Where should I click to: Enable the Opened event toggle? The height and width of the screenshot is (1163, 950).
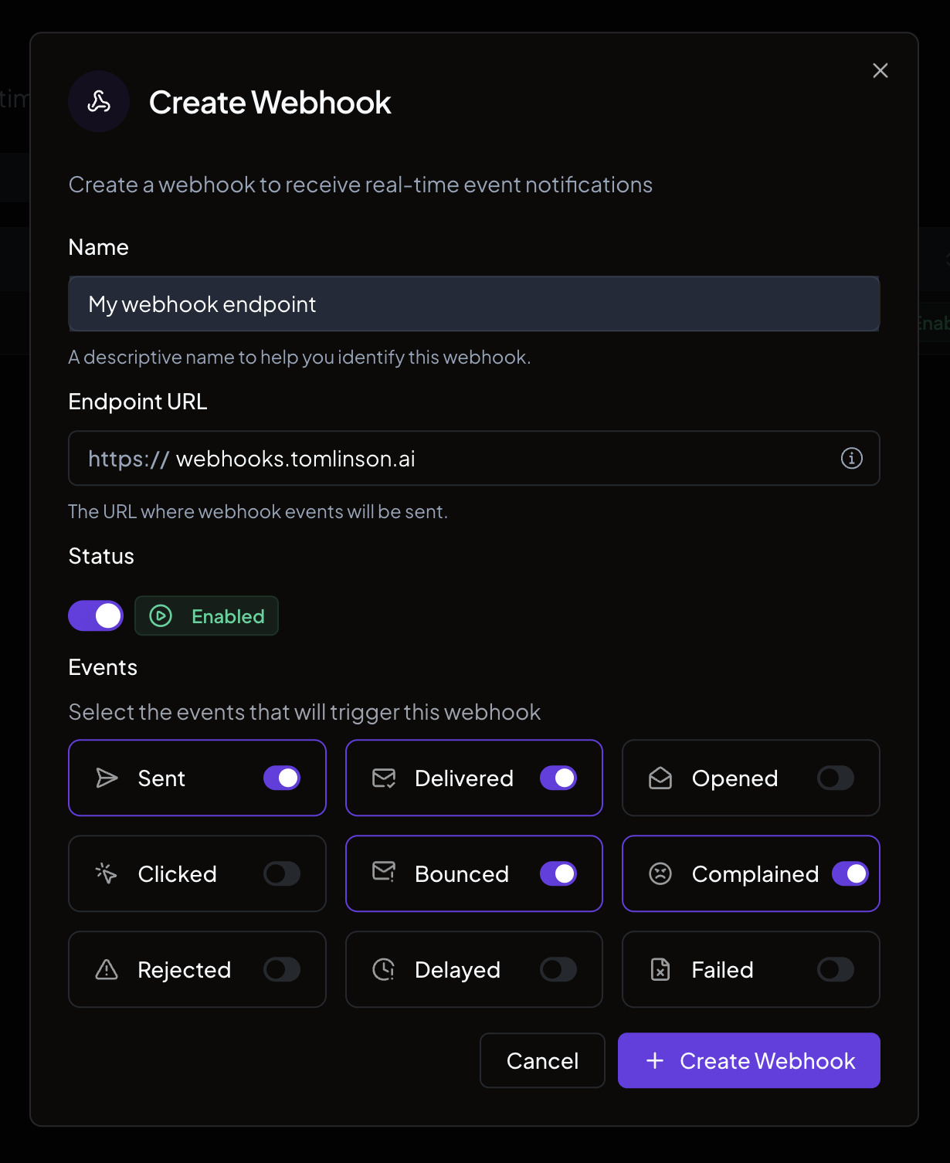pos(834,778)
